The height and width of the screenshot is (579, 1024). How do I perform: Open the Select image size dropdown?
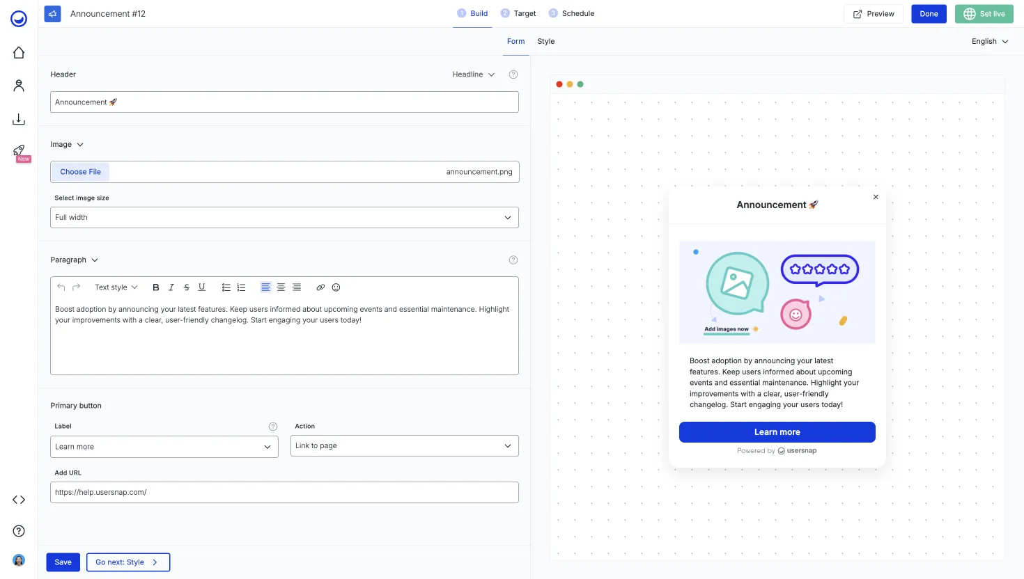point(284,217)
